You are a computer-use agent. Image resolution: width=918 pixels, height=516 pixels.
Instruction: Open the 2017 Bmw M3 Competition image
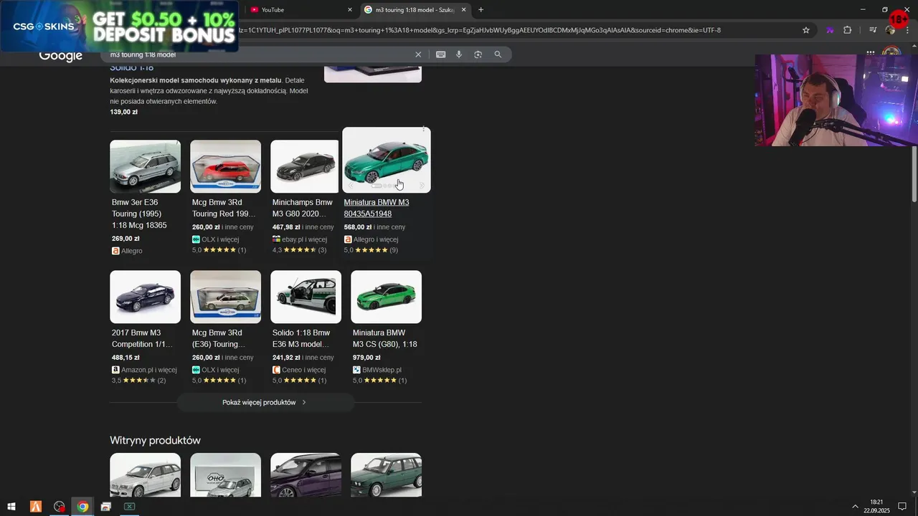point(145,297)
